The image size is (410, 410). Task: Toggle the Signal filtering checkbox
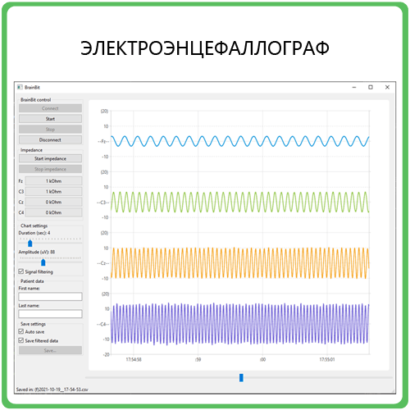[21, 271]
